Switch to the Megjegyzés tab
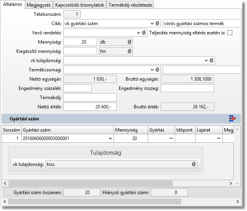 [39, 5]
